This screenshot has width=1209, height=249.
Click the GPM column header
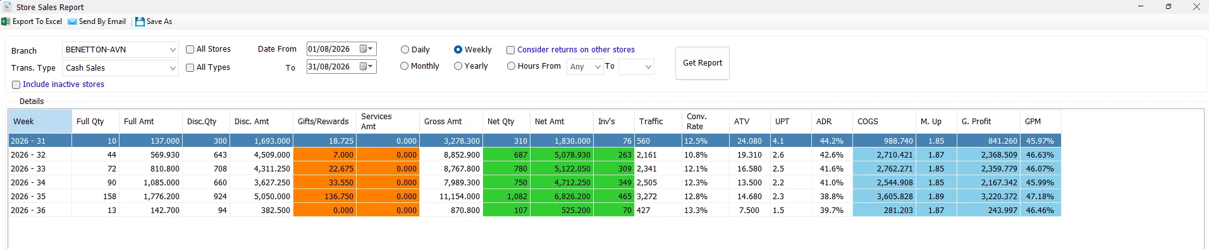pyautogui.click(x=1041, y=122)
